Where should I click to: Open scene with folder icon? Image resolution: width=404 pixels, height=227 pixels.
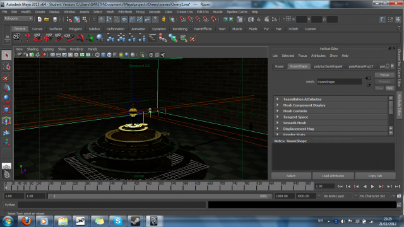point(47,20)
